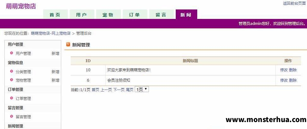307x129 pixels.
Task: Click 下一页 pagination link
Action: click(119, 90)
